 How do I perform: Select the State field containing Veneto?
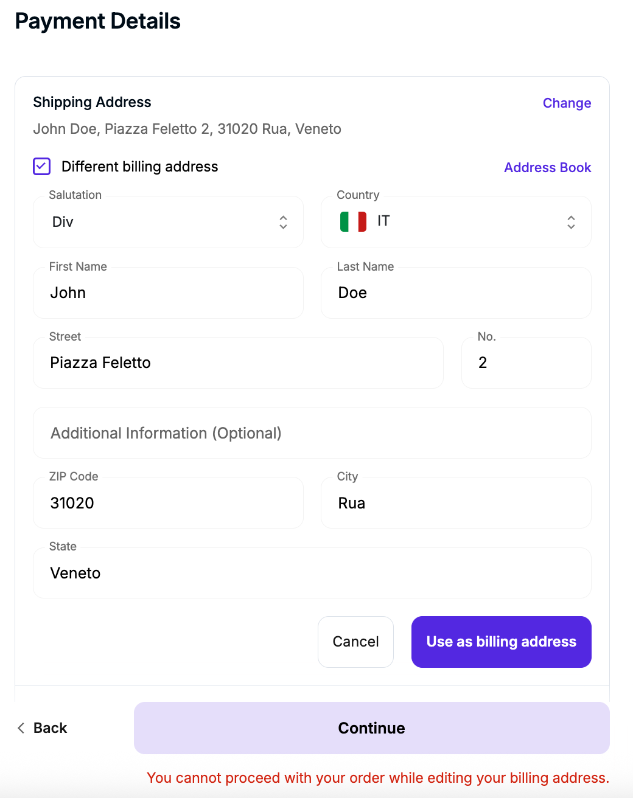coord(312,573)
